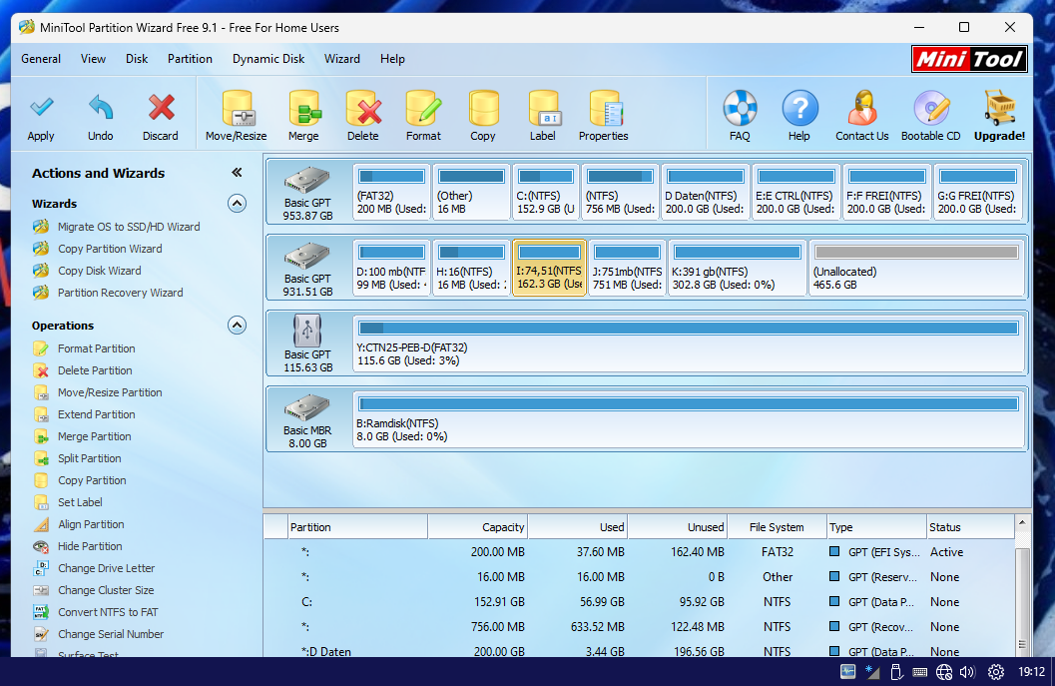Image resolution: width=1055 pixels, height=686 pixels.
Task: Select the B:Ramdisk(NTFS) partition bar
Action: (x=688, y=420)
